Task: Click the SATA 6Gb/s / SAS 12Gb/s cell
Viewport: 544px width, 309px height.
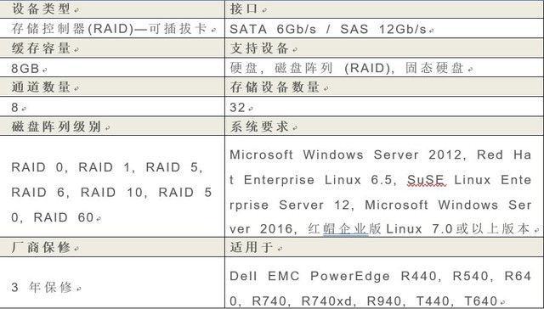Action: [384, 28]
